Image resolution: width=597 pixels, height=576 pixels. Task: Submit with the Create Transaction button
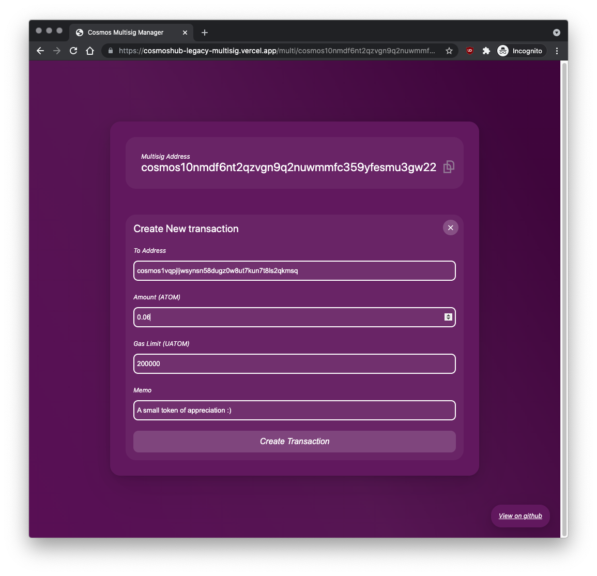click(x=294, y=442)
